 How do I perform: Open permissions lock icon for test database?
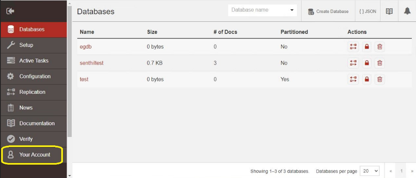[x=367, y=79]
